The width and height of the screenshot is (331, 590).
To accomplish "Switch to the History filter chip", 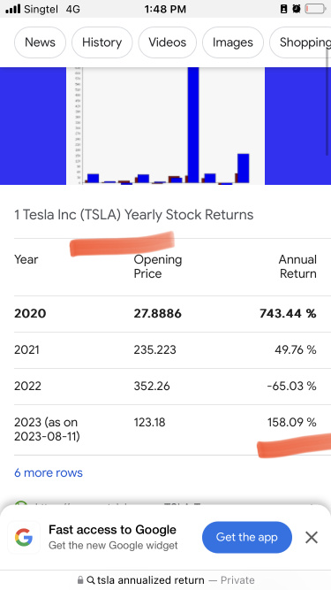I will pyautogui.click(x=102, y=42).
